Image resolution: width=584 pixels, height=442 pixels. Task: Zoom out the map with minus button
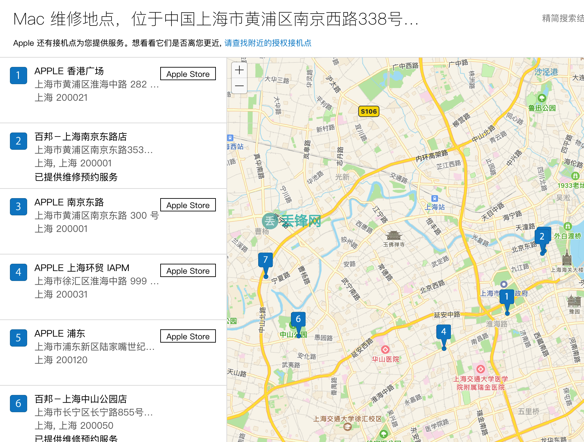[x=239, y=86]
